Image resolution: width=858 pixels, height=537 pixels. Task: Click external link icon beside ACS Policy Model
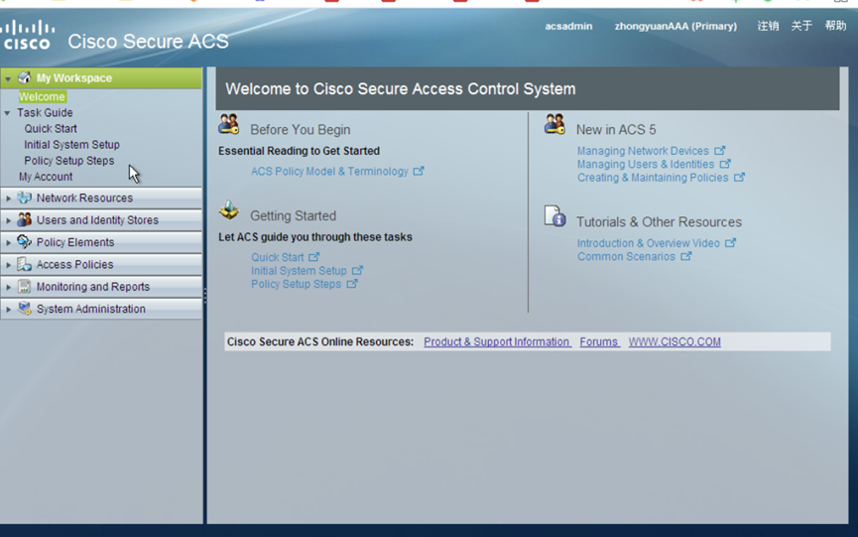point(419,171)
